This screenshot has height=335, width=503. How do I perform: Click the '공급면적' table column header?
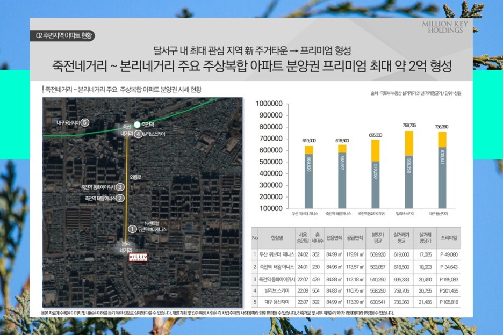point(355,238)
